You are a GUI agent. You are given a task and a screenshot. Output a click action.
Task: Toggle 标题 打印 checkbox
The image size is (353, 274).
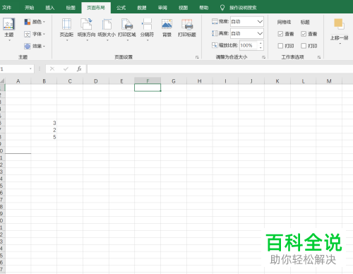click(304, 46)
